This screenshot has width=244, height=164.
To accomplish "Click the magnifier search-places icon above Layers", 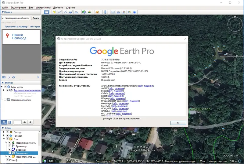I will [4, 122].
